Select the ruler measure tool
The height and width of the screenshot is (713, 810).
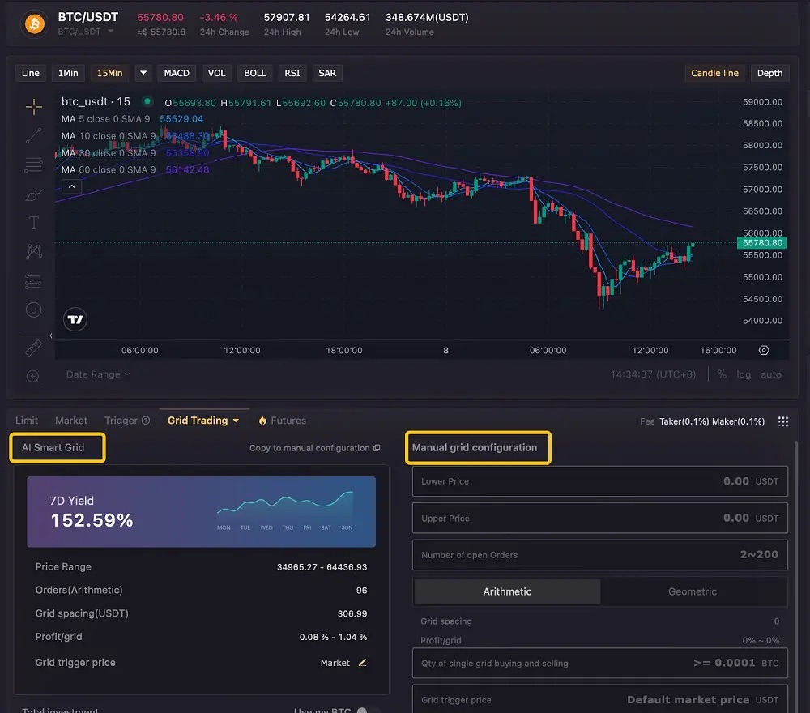click(33, 348)
